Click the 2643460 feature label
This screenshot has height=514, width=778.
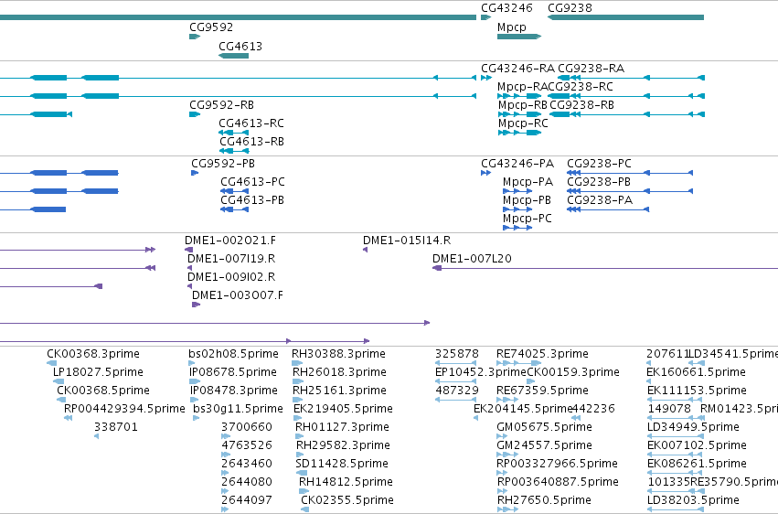point(247,464)
